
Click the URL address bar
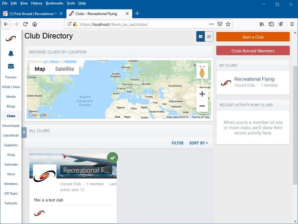[x=139, y=24]
